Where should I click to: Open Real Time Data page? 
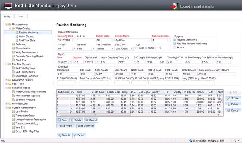pyautogui.click(x=27, y=40)
